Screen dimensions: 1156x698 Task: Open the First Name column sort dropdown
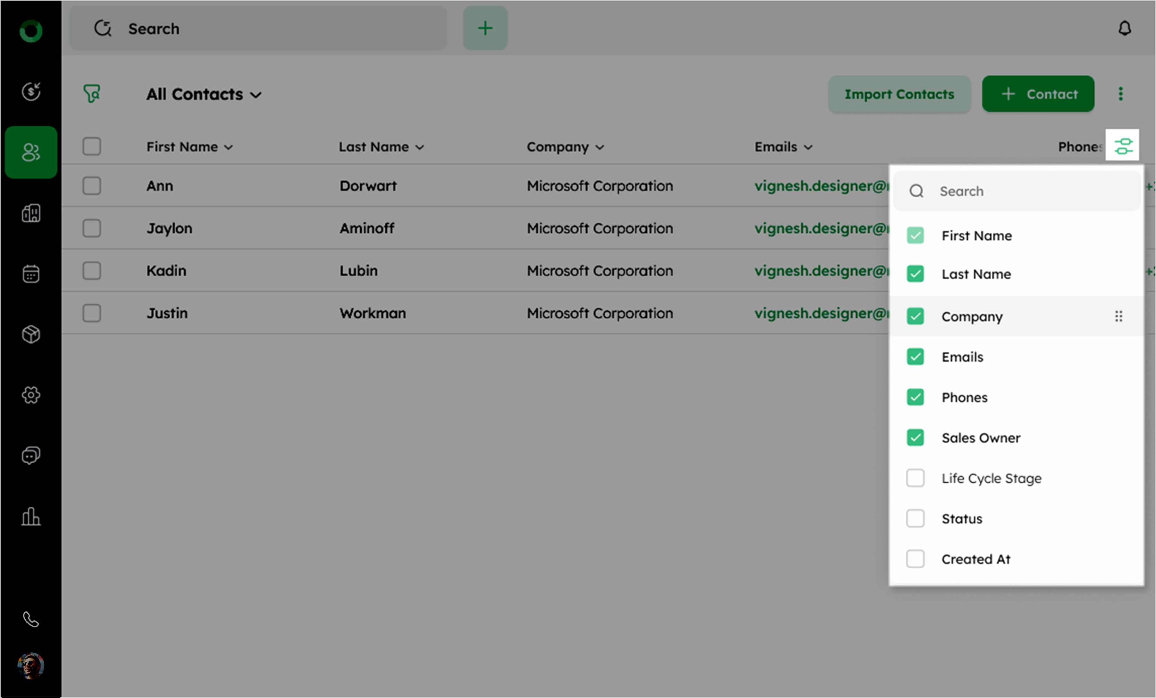tap(229, 147)
